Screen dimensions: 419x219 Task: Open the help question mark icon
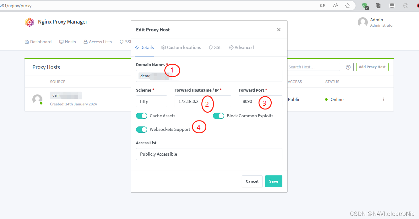pos(348,67)
